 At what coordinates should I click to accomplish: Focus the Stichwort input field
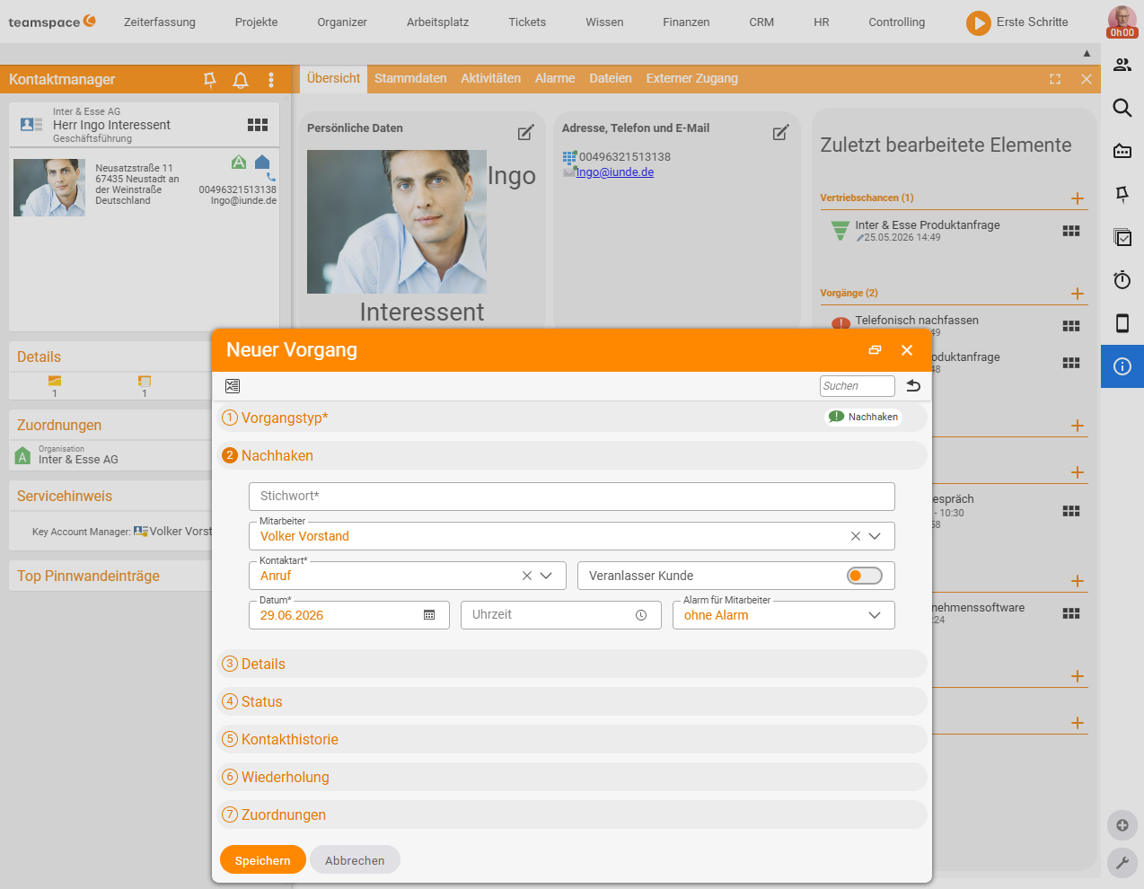(x=572, y=497)
